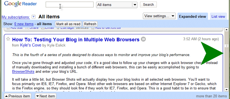Open the How To: Testing Your Blog title
Viewport: 230px width, 99px height.
(x=76, y=39)
